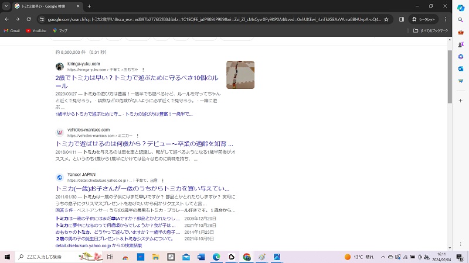This screenshot has height=263, width=469.
Task: Open Outlook in the sidebar
Action: coord(461,69)
